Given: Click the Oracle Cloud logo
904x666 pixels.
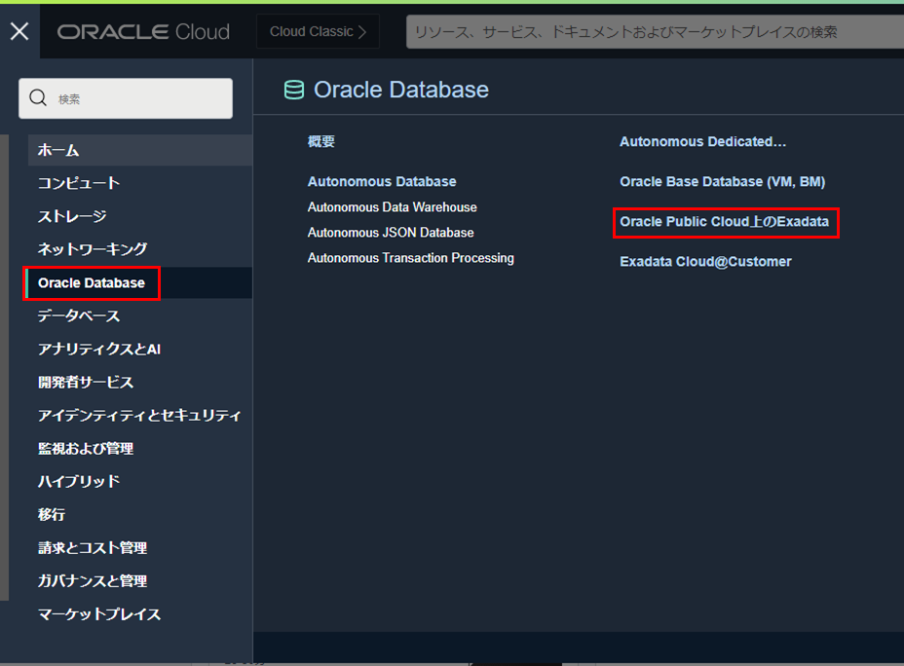Looking at the screenshot, I should pyautogui.click(x=143, y=32).
